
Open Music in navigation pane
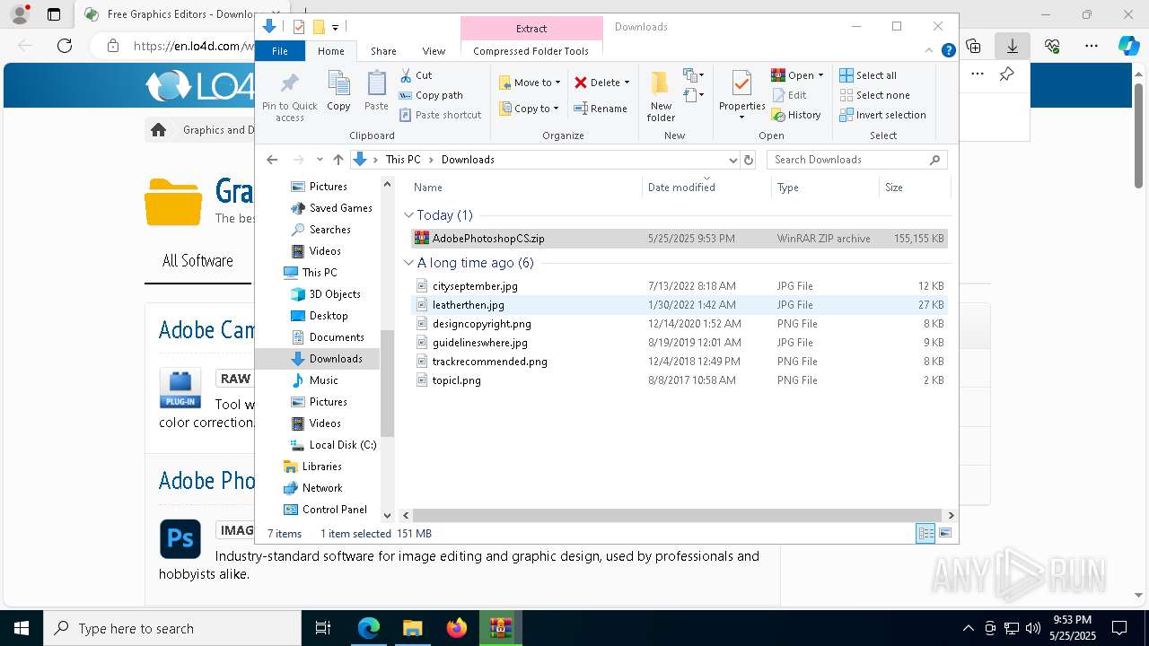coord(315,380)
